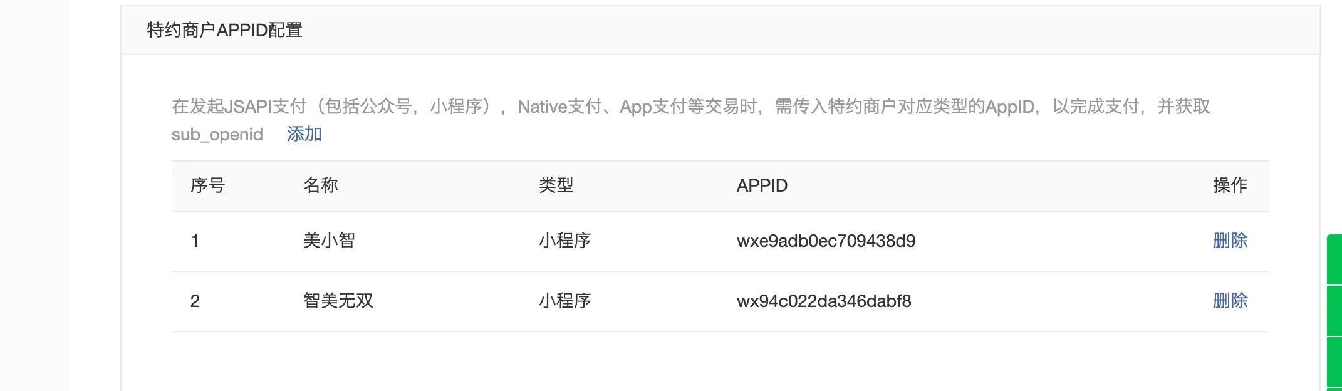Image resolution: width=1342 pixels, height=391 pixels.
Task: Click APPID wx94c022da346dabf8
Action: pos(824,301)
